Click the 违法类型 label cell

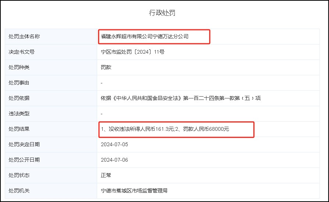pyautogui.click(x=19, y=113)
